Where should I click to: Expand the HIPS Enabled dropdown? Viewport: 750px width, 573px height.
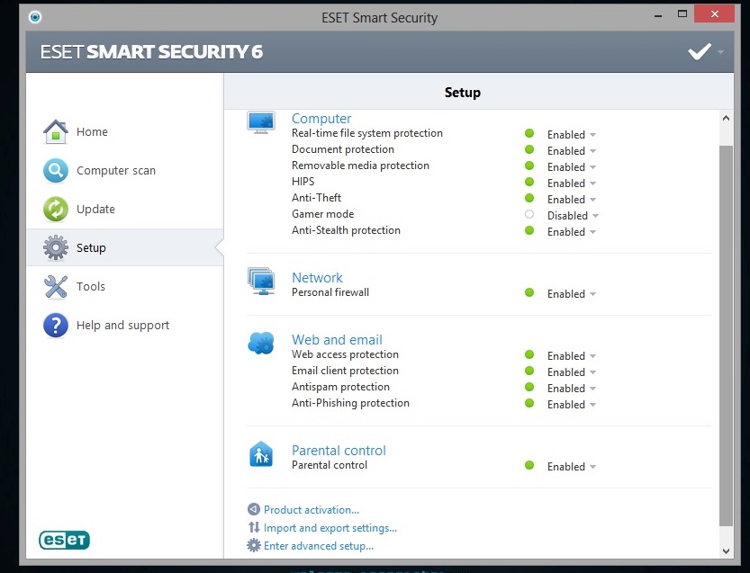pos(572,184)
